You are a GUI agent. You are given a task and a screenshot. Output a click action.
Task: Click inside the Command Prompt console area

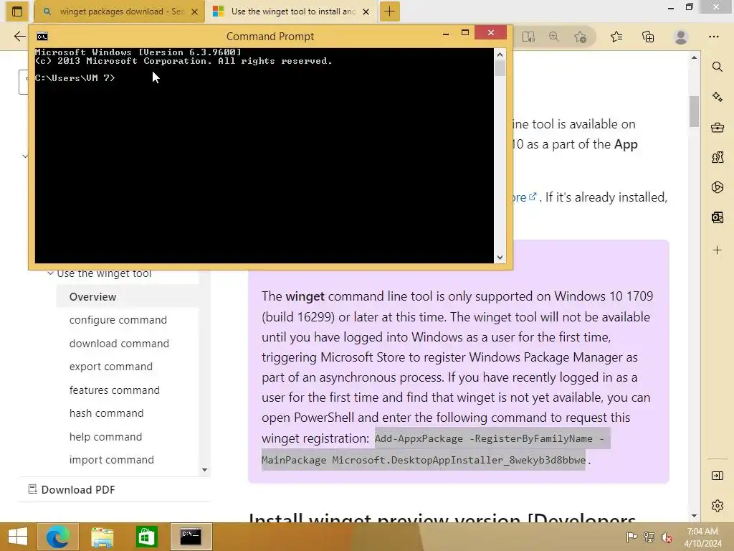coord(264,156)
